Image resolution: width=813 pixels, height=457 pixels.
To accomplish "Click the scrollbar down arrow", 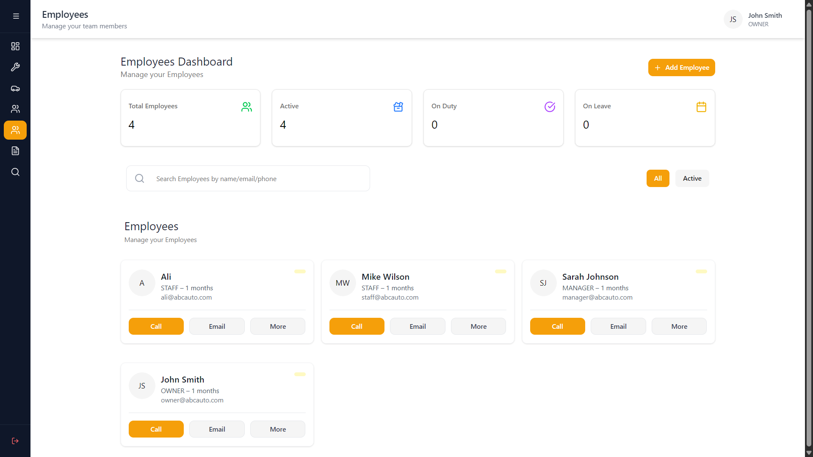I will [808, 453].
